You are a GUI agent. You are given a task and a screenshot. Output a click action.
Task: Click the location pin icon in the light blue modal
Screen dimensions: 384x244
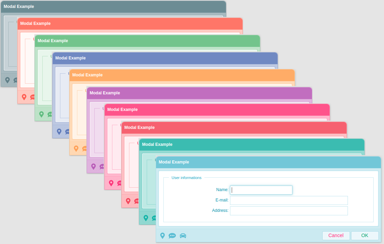pyautogui.click(x=162, y=236)
